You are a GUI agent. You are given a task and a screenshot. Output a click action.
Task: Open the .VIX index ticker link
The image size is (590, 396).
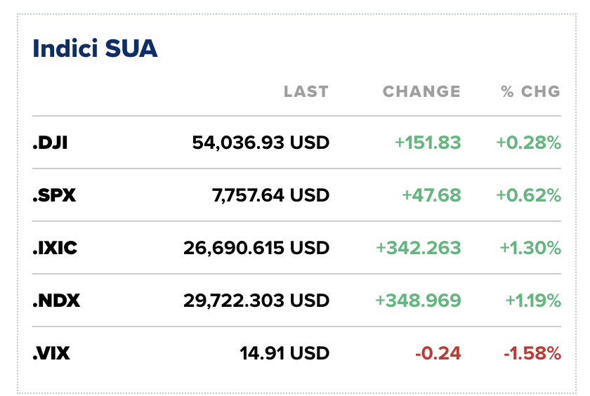coord(51,353)
